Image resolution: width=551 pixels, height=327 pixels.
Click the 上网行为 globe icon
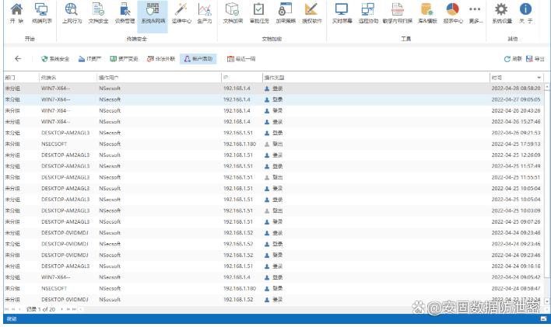pyautogui.click(x=72, y=12)
